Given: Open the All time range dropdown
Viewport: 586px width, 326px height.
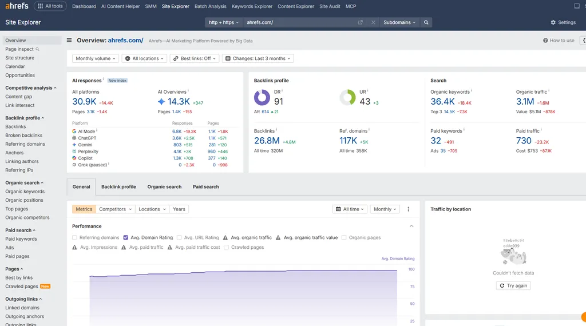Looking at the screenshot, I should [350, 209].
